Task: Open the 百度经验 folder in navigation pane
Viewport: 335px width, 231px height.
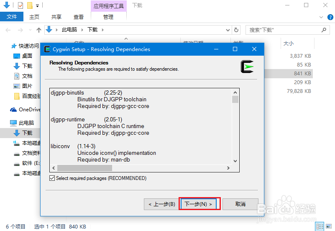Action: [27, 96]
